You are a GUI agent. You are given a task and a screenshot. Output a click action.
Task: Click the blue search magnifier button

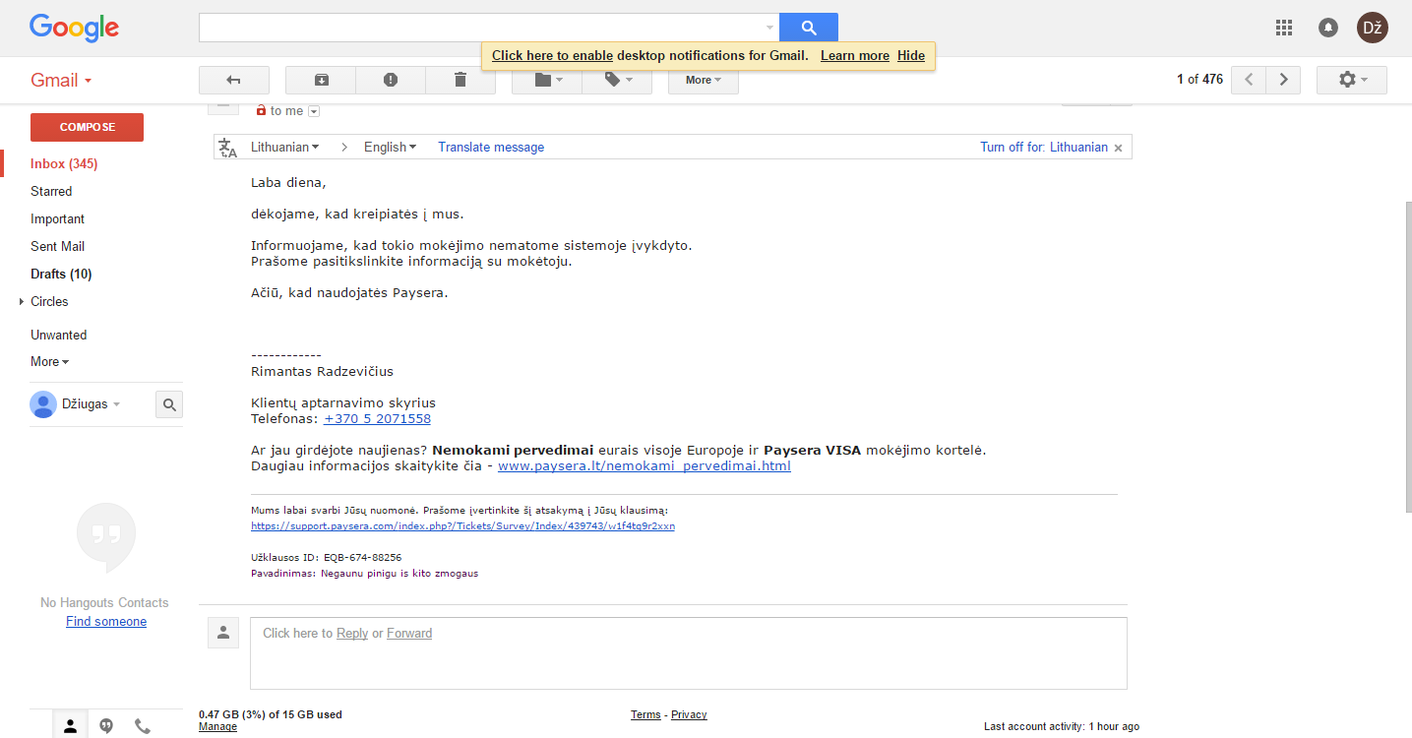809,28
